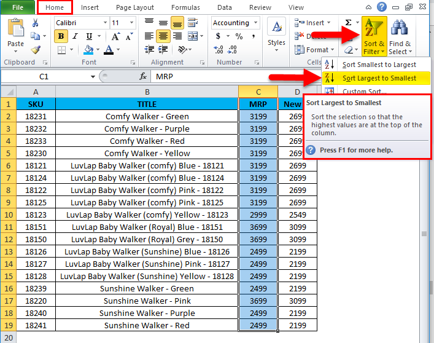Increase indent in Alignment group
This screenshot has width=434, height=343.
[163, 50]
